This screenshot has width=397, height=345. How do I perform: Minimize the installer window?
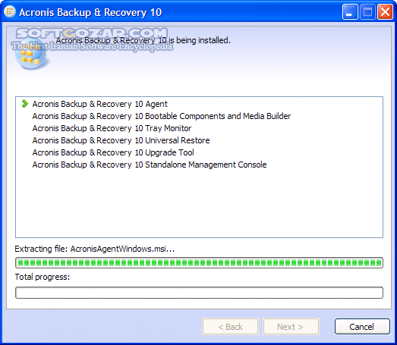pyautogui.click(x=350, y=12)
